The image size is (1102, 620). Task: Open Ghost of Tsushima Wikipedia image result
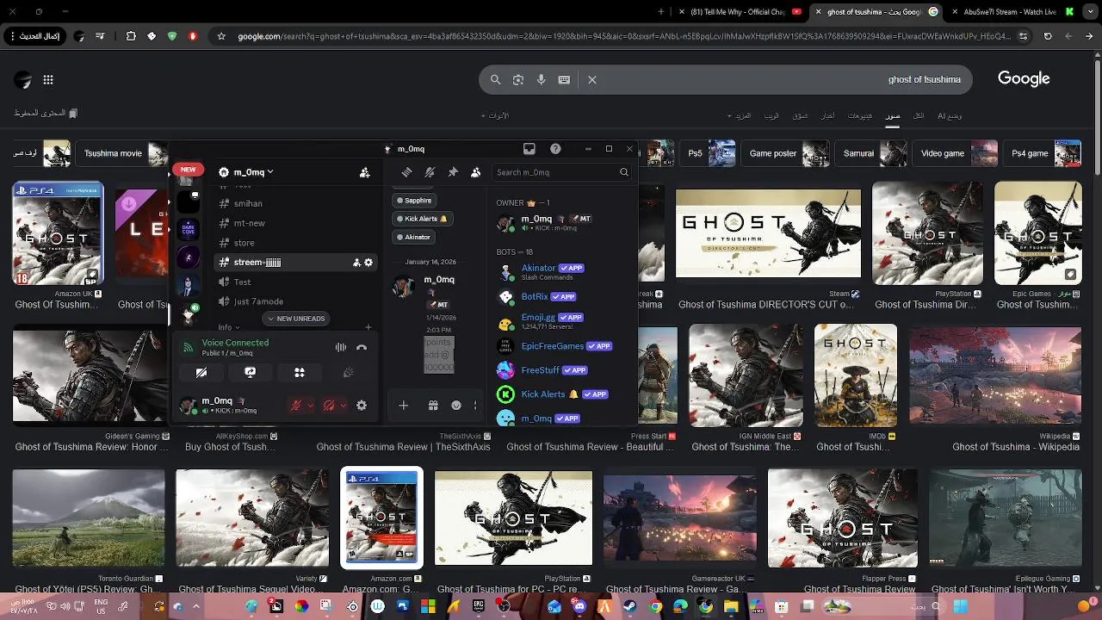[995, 375]
